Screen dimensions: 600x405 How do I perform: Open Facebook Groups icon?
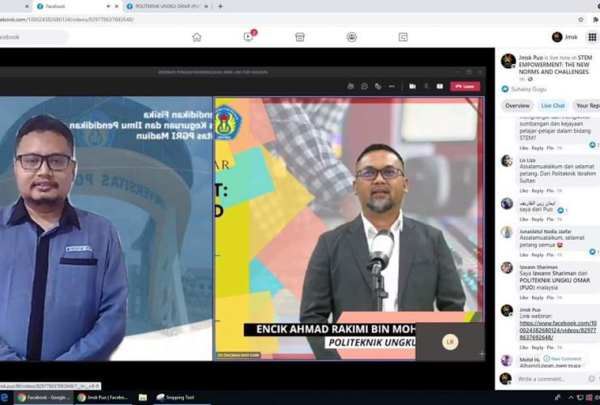click(352, 37)
